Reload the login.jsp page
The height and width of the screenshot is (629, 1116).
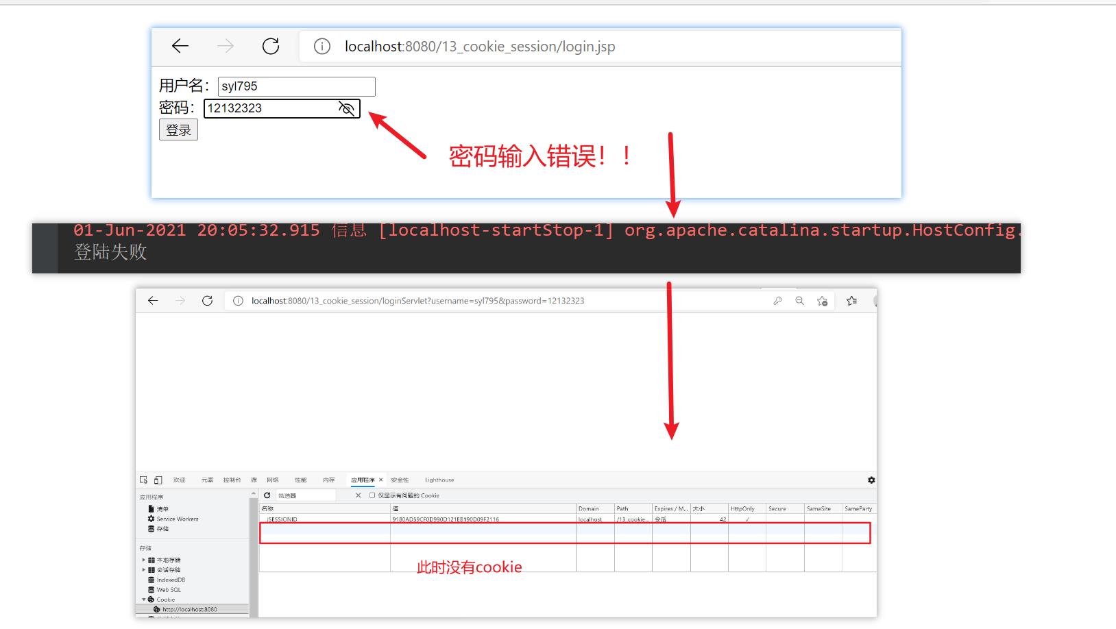coord(271,46)
